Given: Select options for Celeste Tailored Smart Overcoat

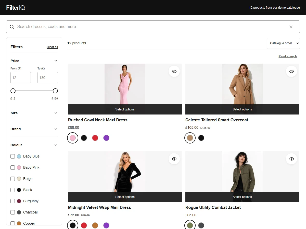Looking at the screenshot, I should [x=242, y=109].
